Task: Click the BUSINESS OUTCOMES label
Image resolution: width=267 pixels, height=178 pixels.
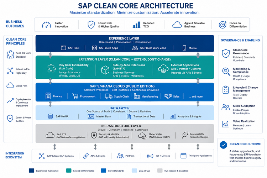Action: click(x=15, y=24)
